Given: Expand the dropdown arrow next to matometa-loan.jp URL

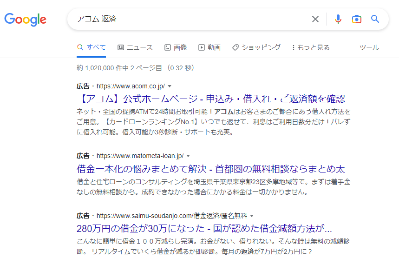Looking at the screenshot, I should [x=188, y=156].
